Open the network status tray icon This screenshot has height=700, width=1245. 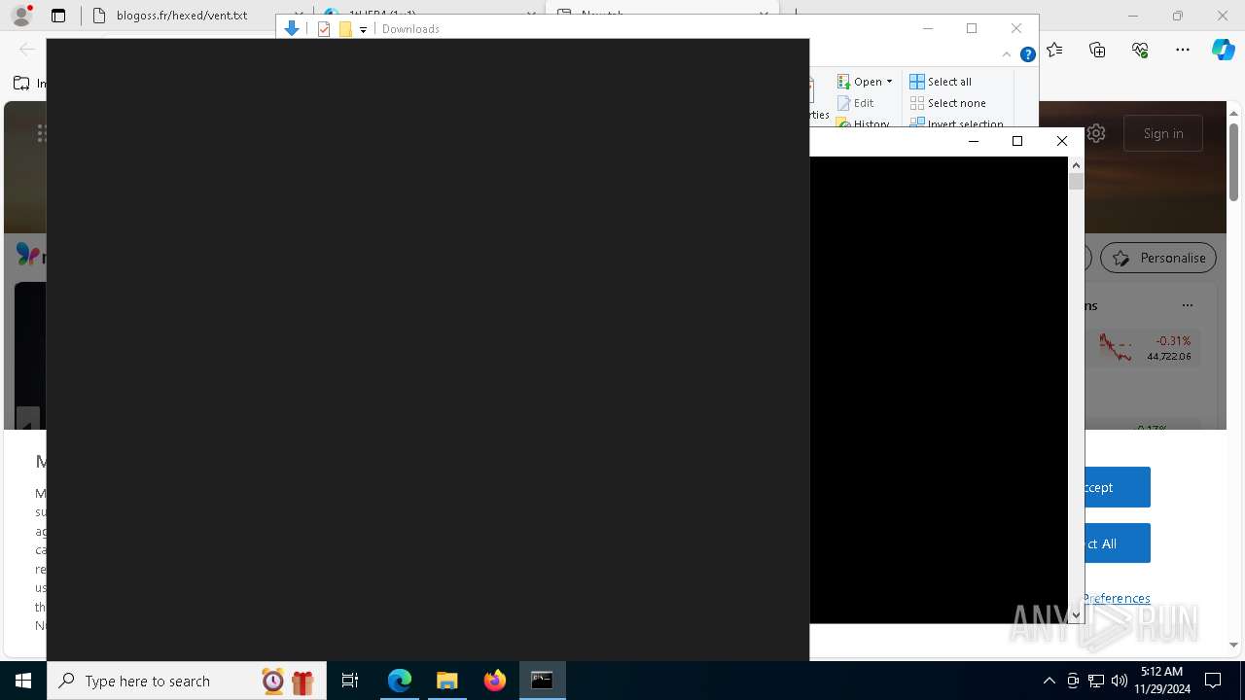pyautogui.click(x=1096, y=681)
